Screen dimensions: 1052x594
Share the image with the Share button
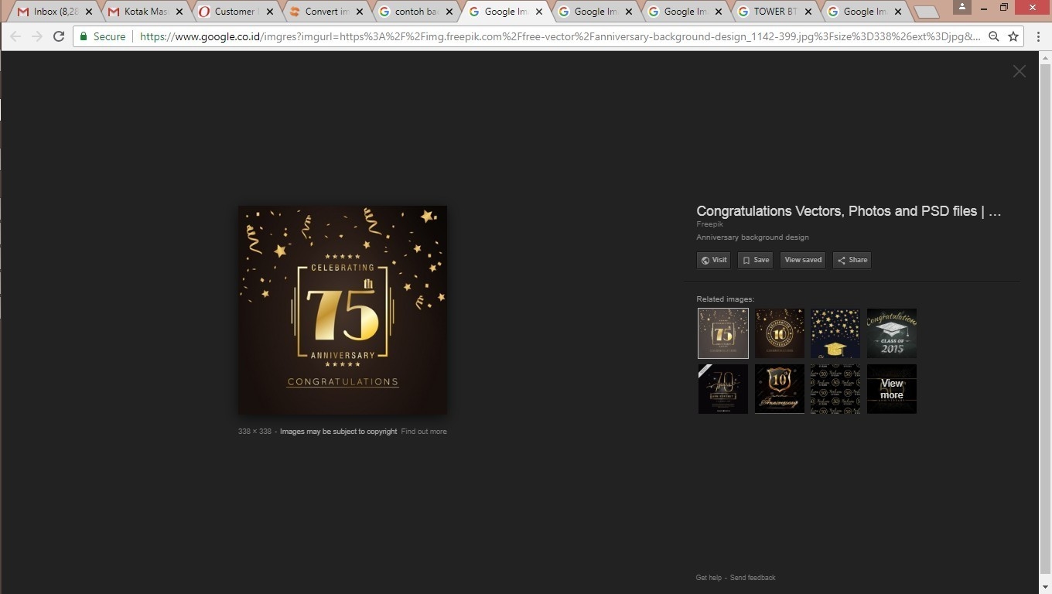(x=852, y=261)
